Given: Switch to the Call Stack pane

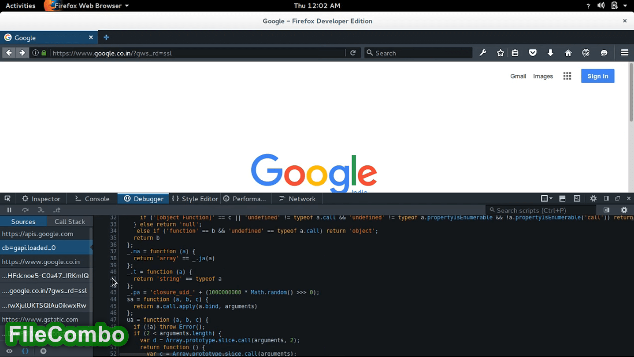Looking at the screenshot, I should (x=70, y=222).
